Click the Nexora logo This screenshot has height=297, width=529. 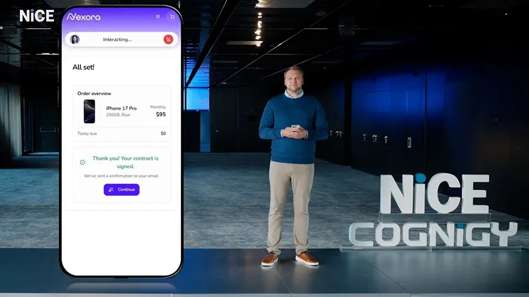[84, 16]
